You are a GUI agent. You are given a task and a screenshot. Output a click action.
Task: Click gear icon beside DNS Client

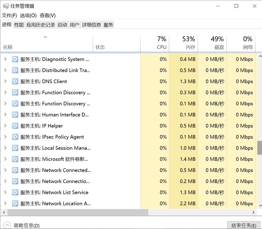(15, 81)
